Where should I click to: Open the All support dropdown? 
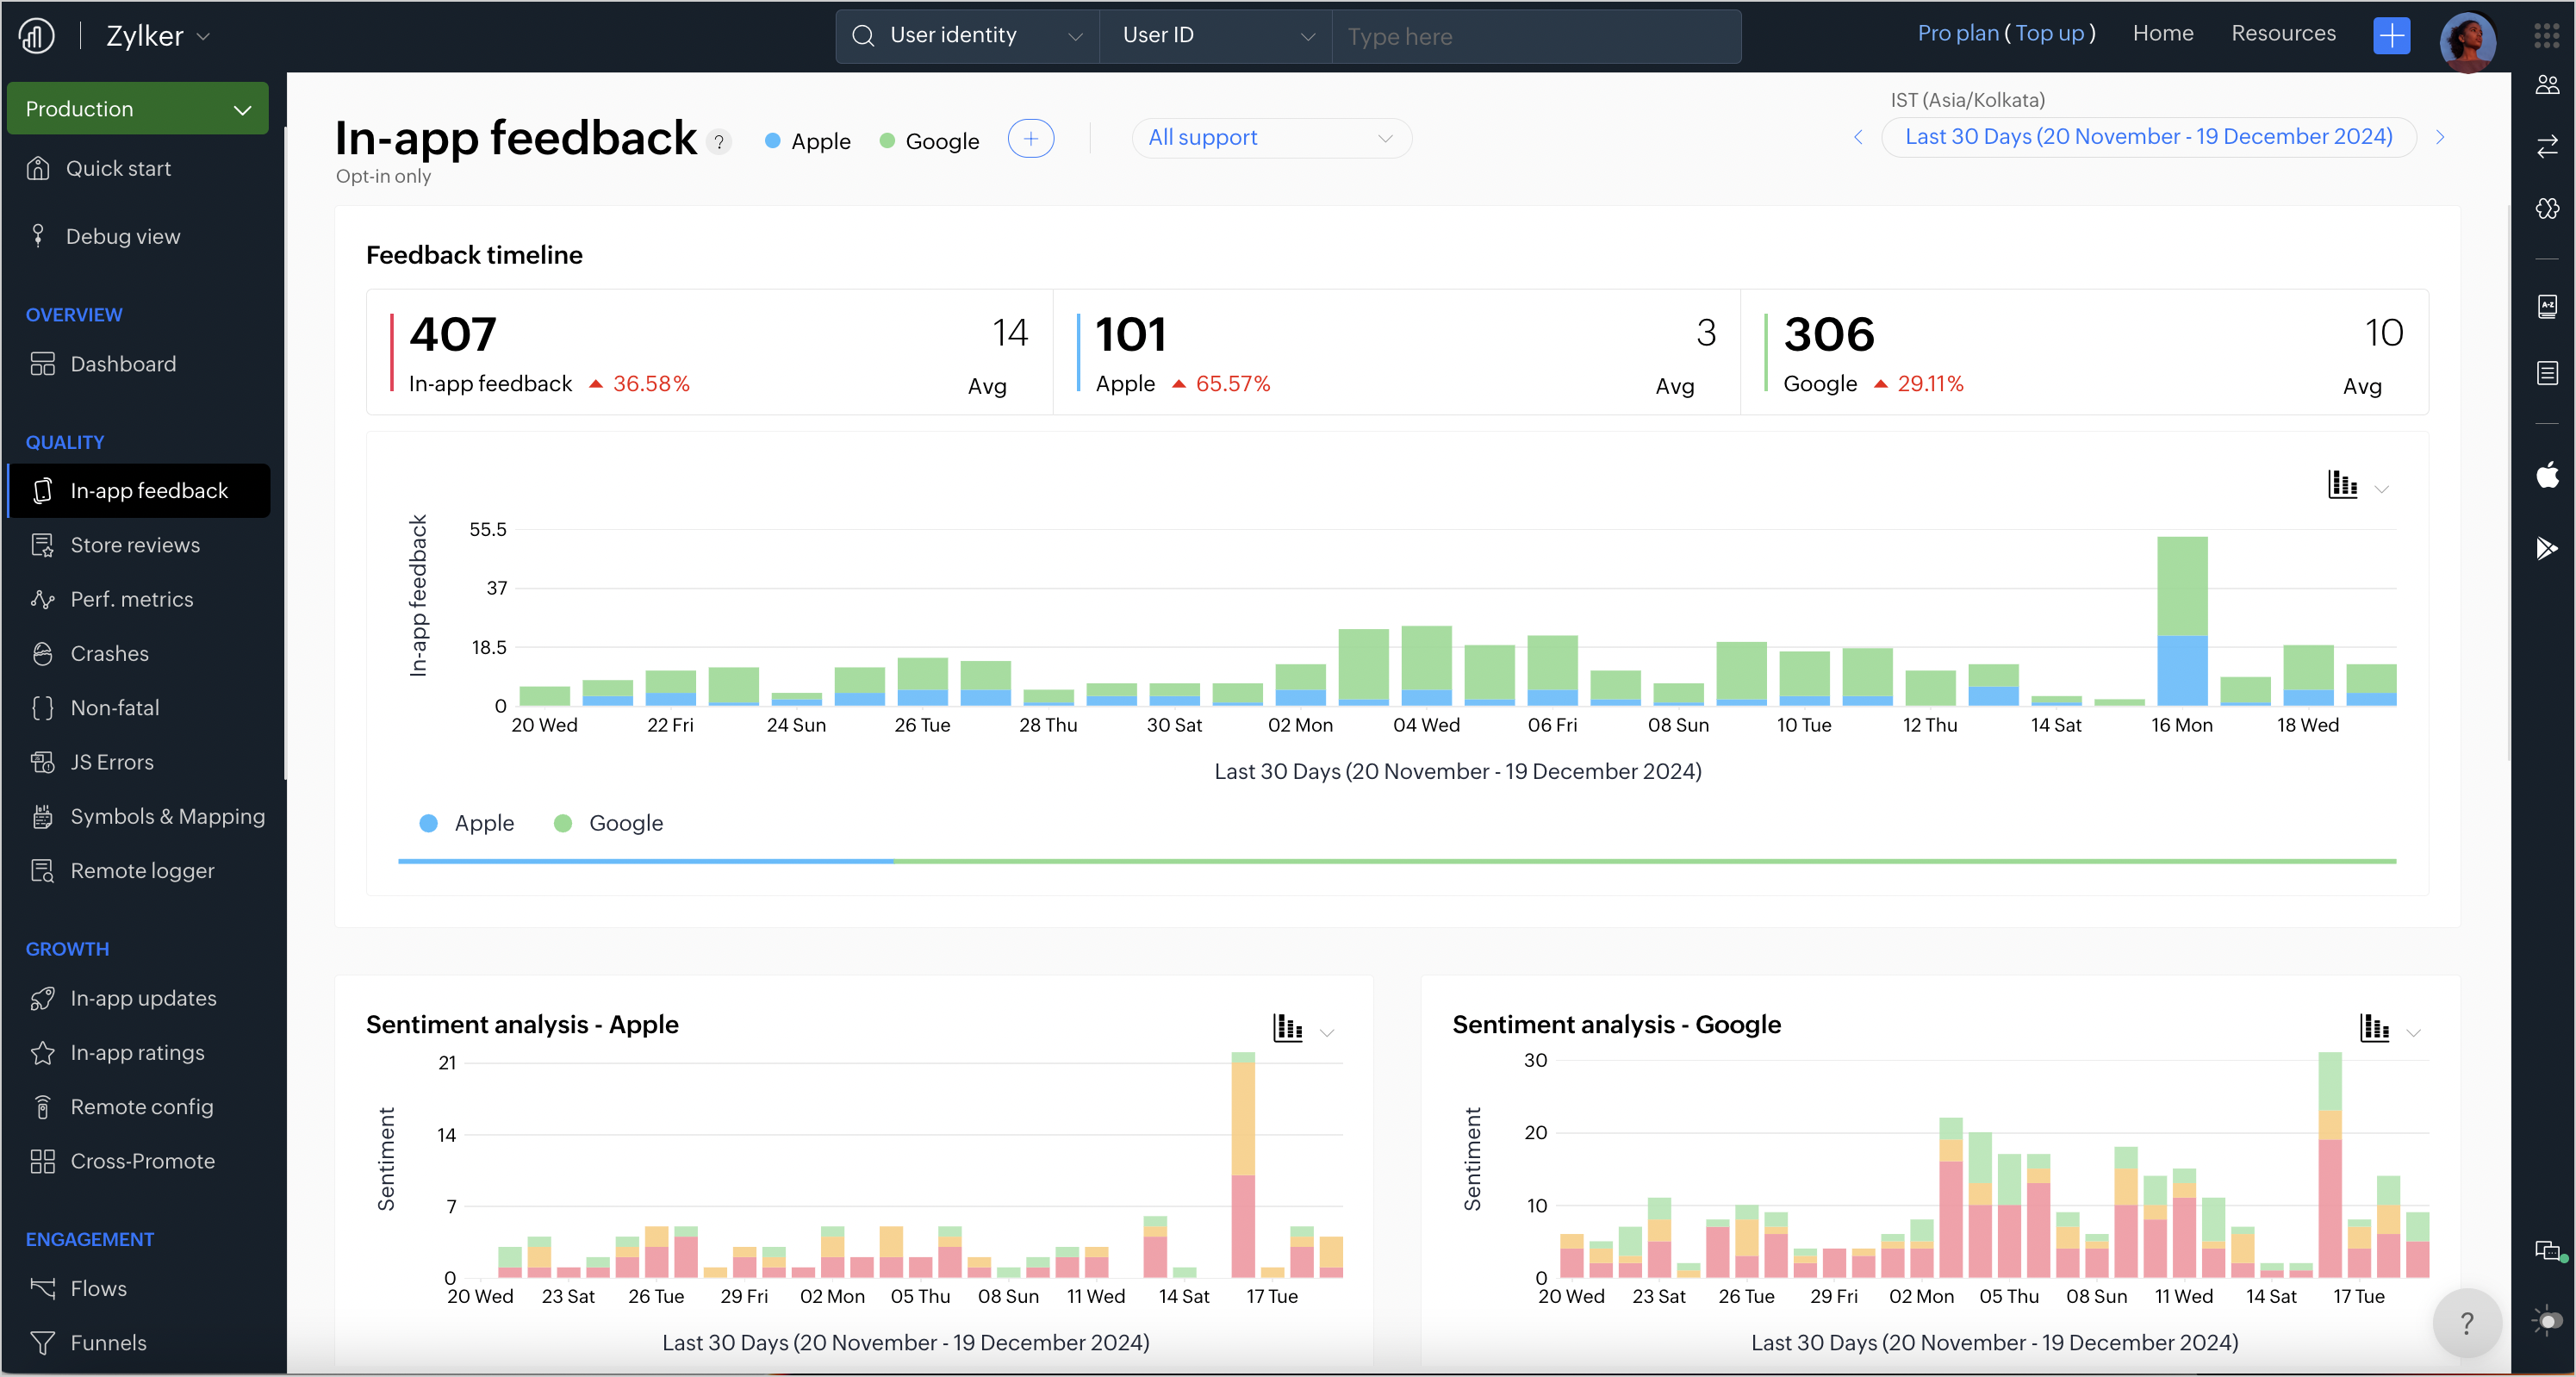(x=1270, y=138)
